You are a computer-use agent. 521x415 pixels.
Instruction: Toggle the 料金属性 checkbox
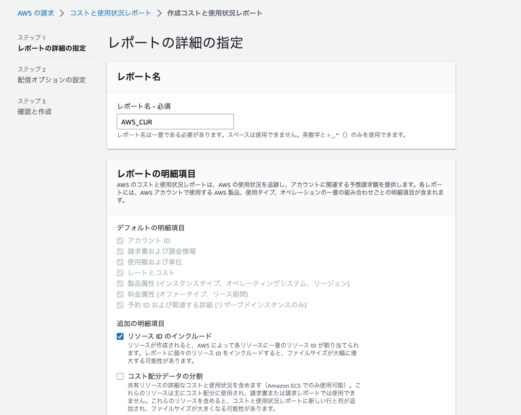pyautogui.click(x=120, y=294)
